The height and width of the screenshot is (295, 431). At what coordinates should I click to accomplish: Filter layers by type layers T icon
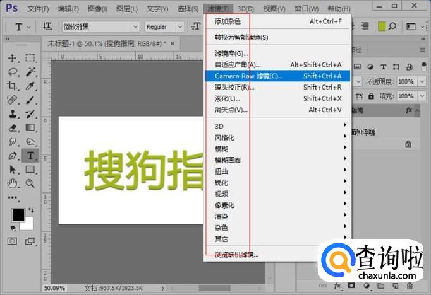coord(383,67)
